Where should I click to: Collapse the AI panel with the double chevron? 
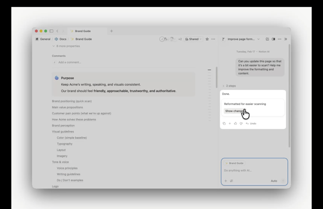[286, 39]
